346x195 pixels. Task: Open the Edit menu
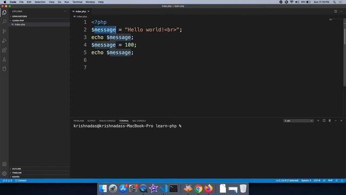tap(29, 2)
